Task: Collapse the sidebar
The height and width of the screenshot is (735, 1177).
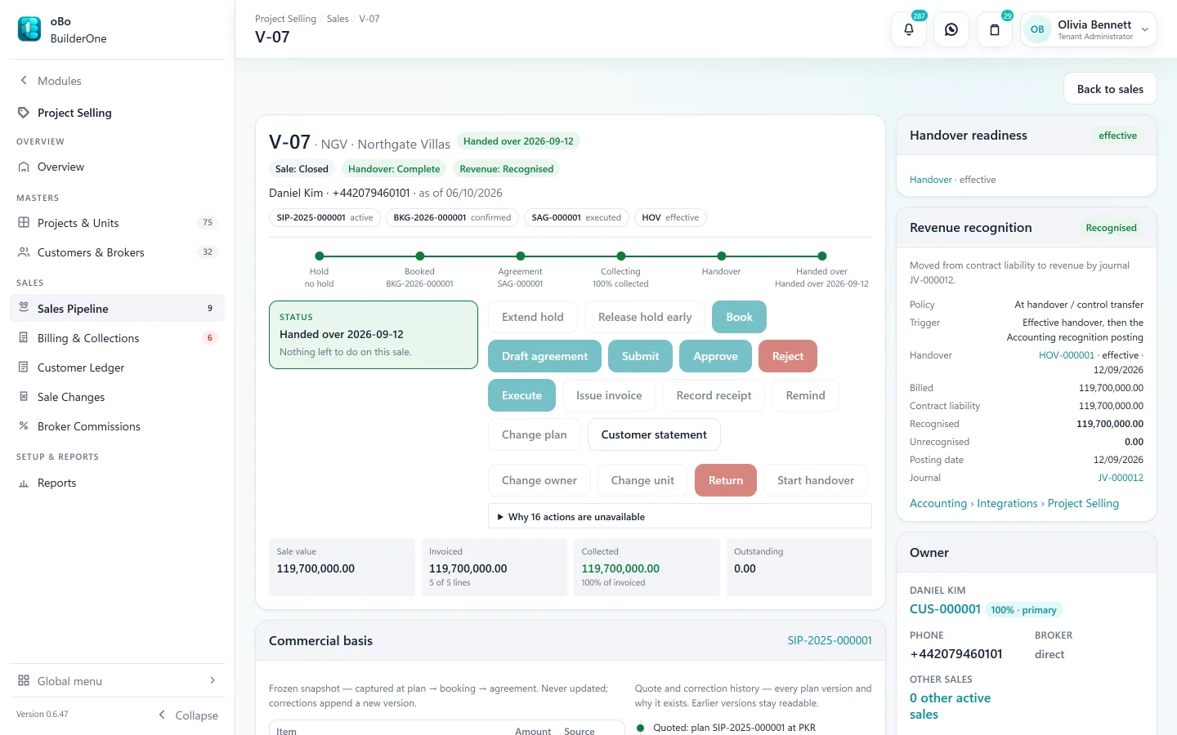Action: pos(188,715)
